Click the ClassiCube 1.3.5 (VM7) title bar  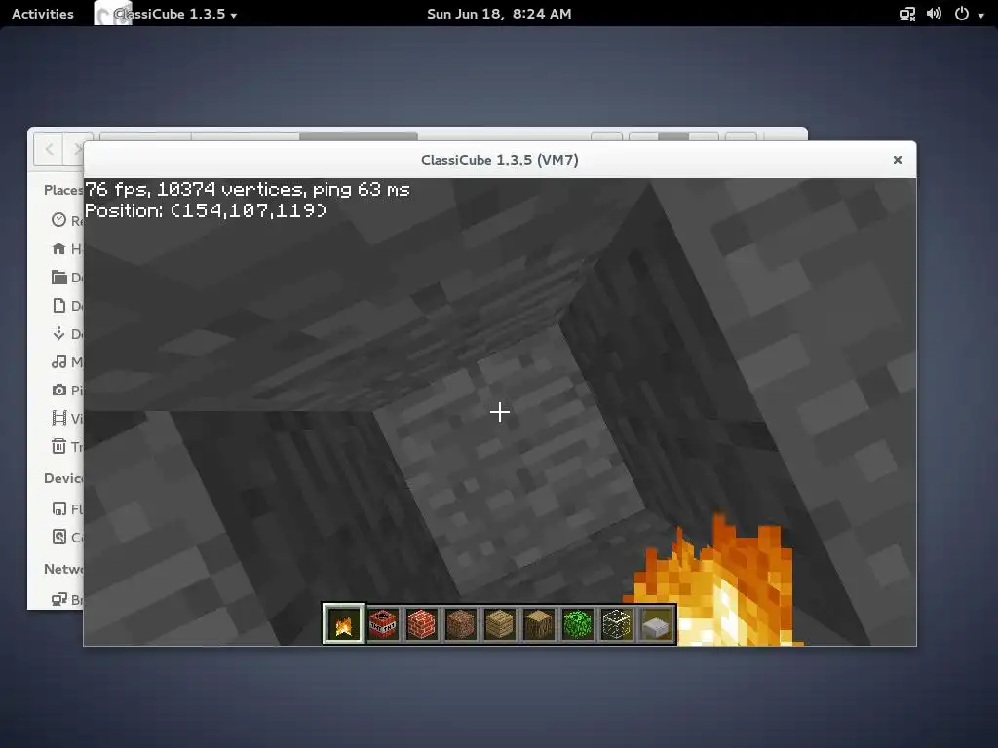click(x=500, y=160)
